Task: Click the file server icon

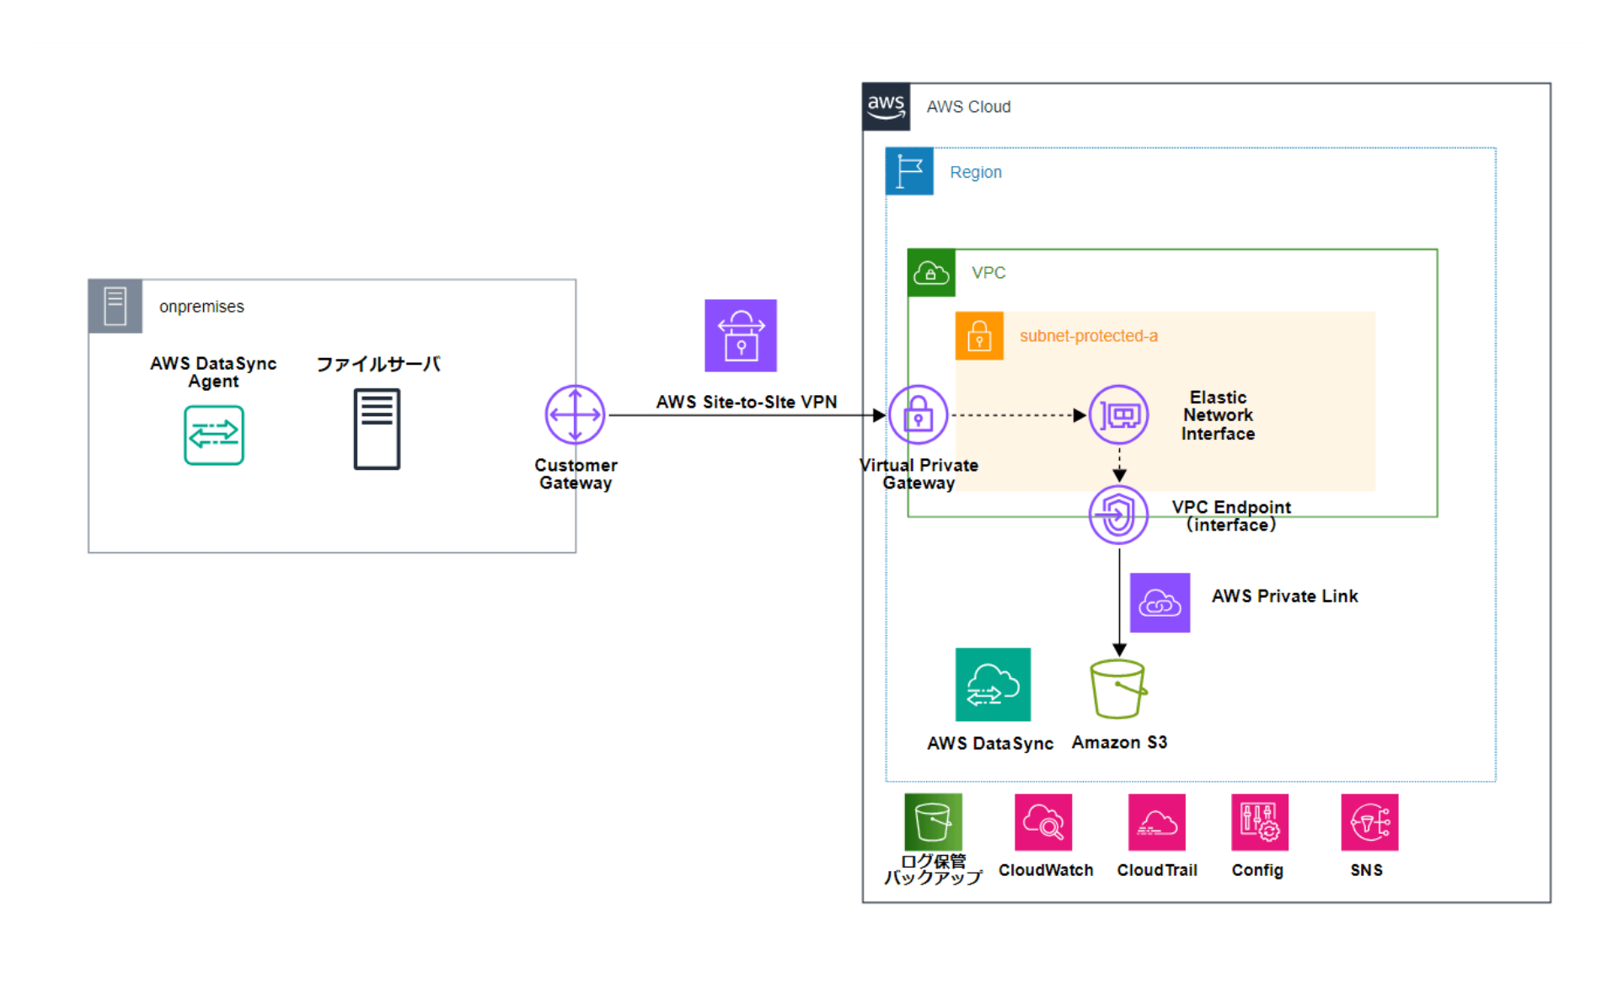Action: coord(377,429)
